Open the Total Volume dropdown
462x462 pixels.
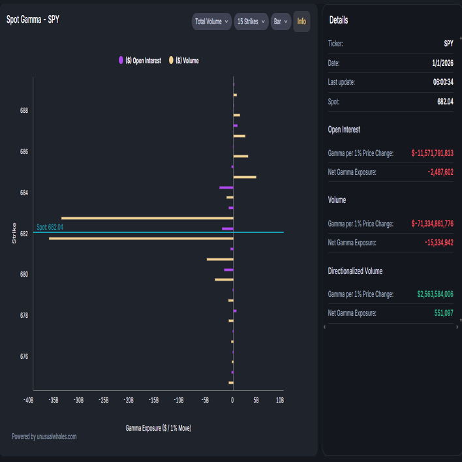click(211, 22)
